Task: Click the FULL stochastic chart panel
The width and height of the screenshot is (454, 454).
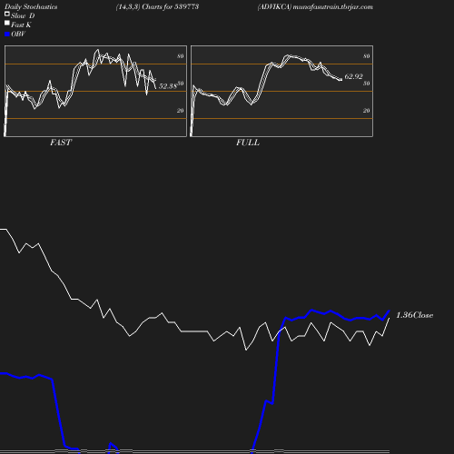Action: click(281, 91)
